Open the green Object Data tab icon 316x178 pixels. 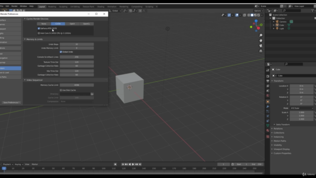coord(268,126)
